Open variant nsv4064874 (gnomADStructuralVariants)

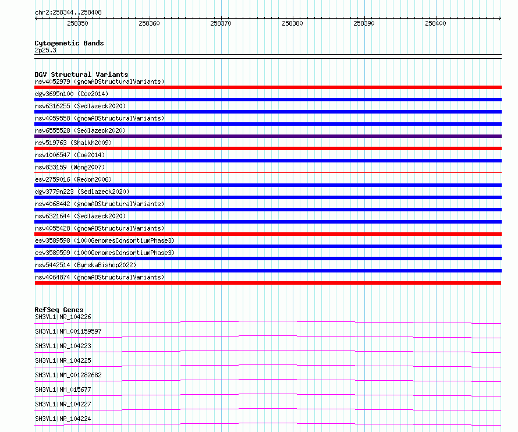[x=100, y=277]
